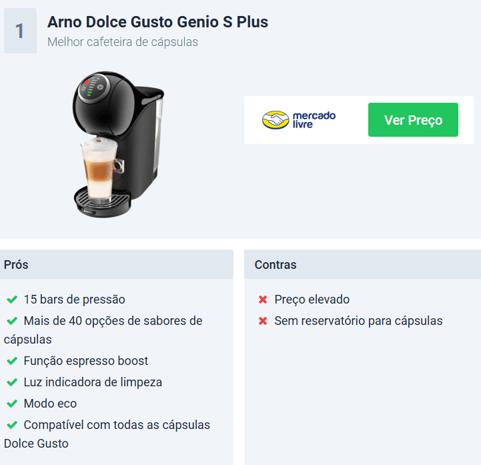The height and width of the screenshot is (465, 481).
Task: Click the coffee machine product image
Action: [x=118, y=145]
